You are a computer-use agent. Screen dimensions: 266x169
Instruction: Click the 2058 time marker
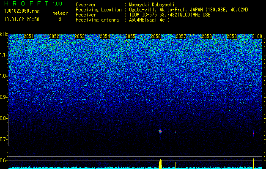(x=207, y=36)
